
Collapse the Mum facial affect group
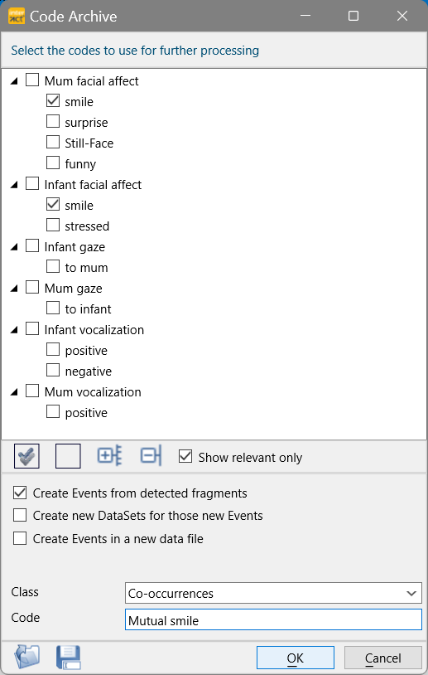pos(14,81)
